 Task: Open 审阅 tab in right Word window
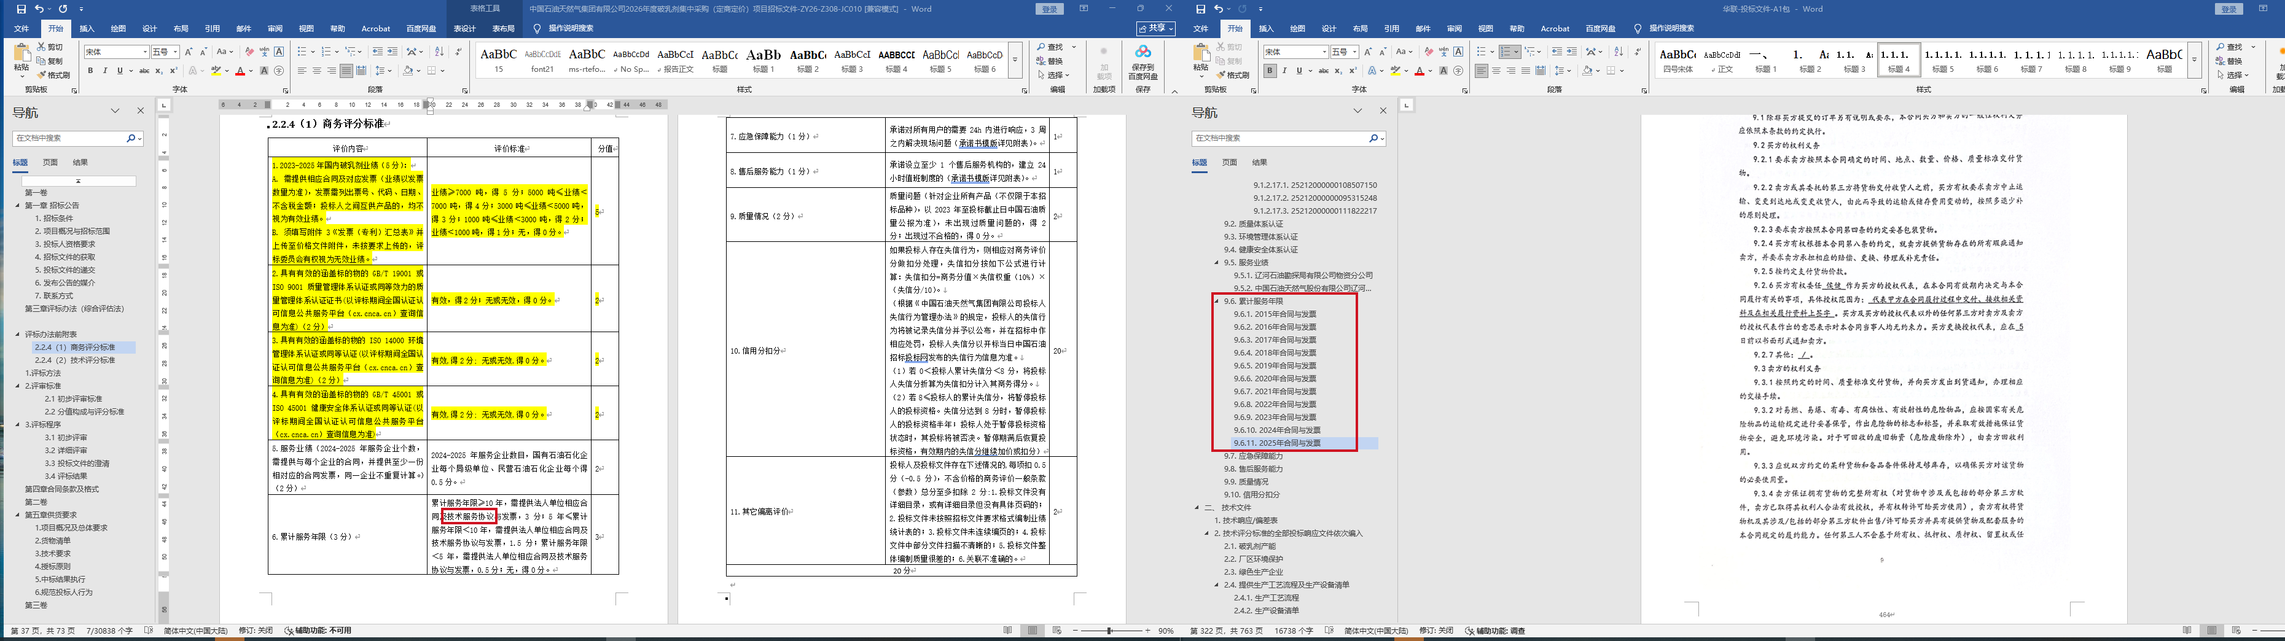click(1454, 28)
